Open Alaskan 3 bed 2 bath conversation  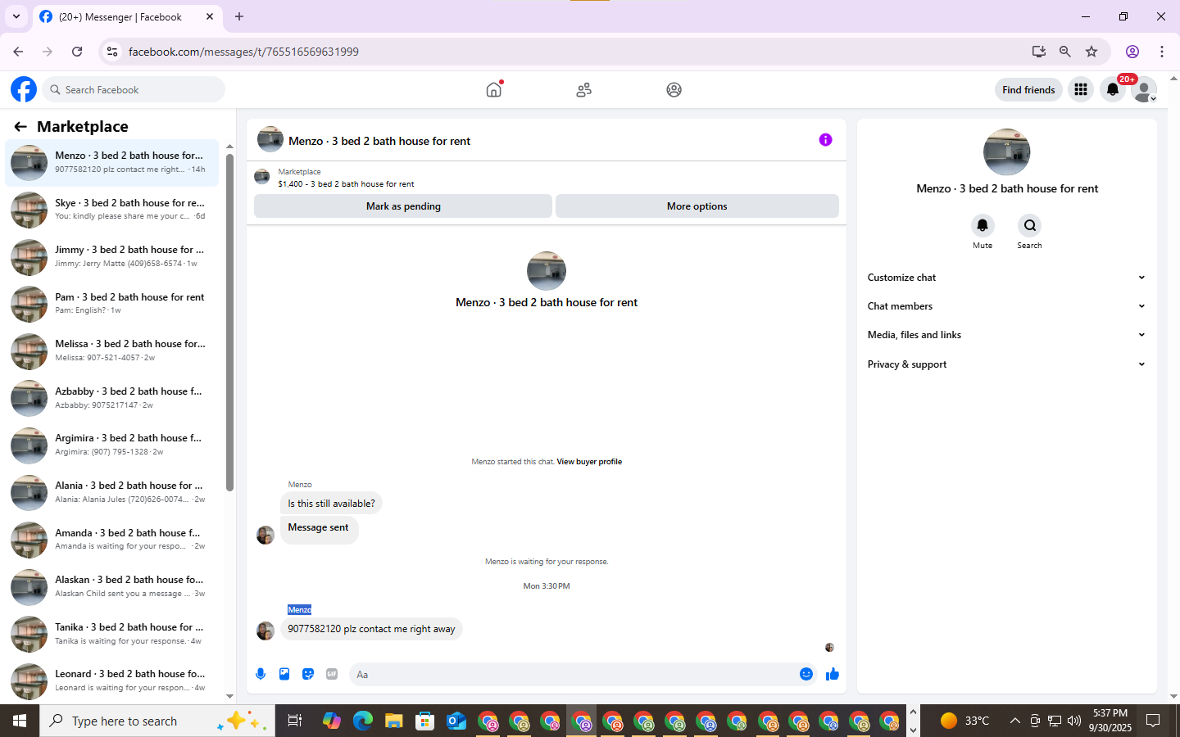[x=111, y=586]
